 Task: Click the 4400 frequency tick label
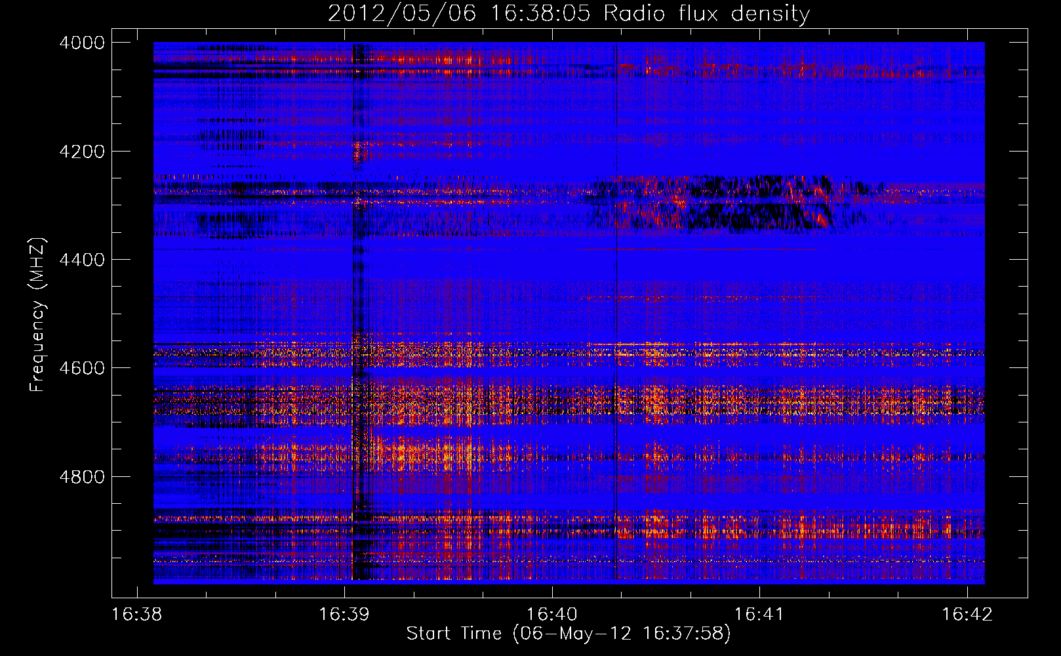tap(82, 260)
